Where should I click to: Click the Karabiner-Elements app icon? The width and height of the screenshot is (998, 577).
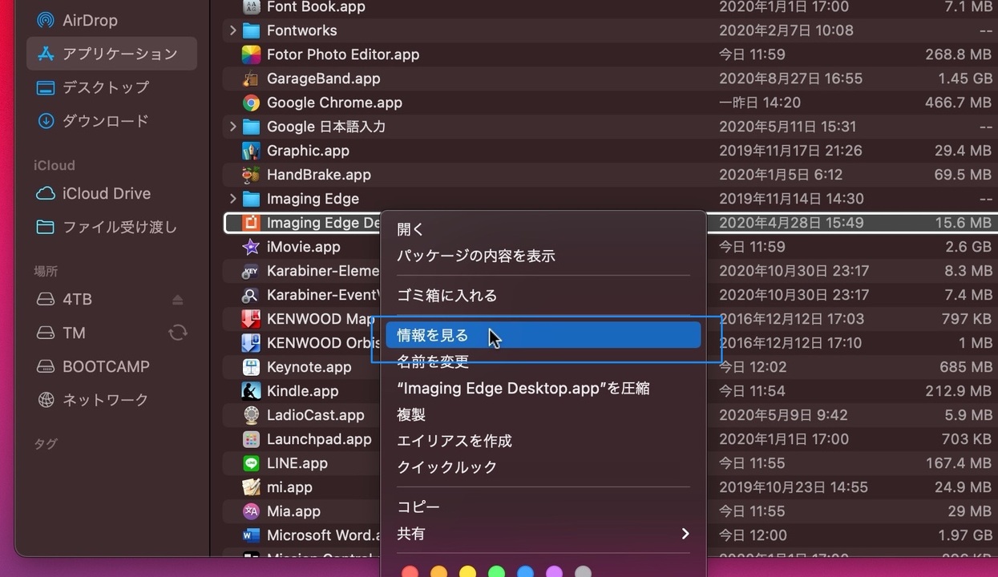(x=252, y=271)
